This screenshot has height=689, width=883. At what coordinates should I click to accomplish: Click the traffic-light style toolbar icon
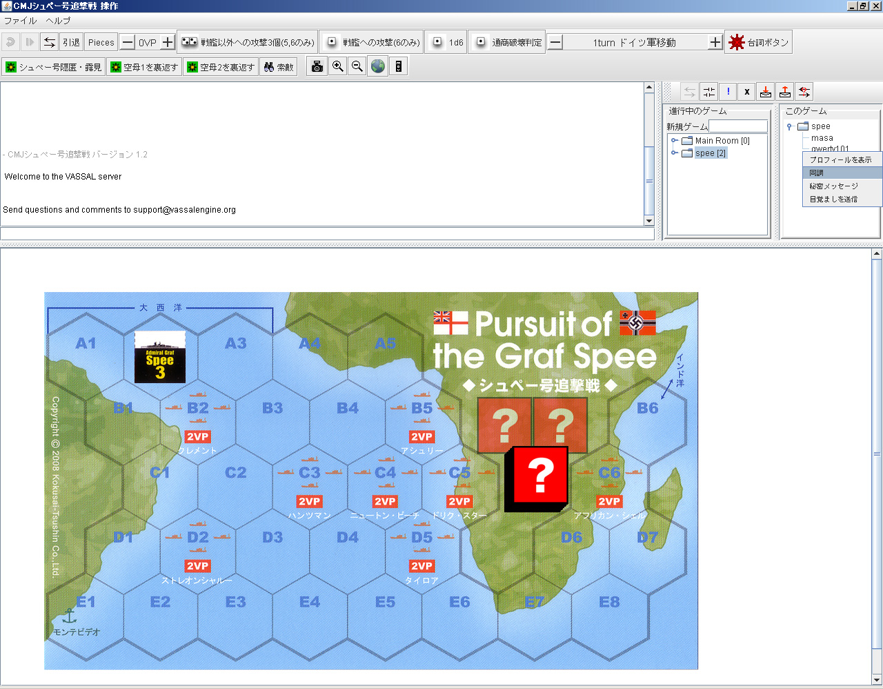tap(398, 66)
